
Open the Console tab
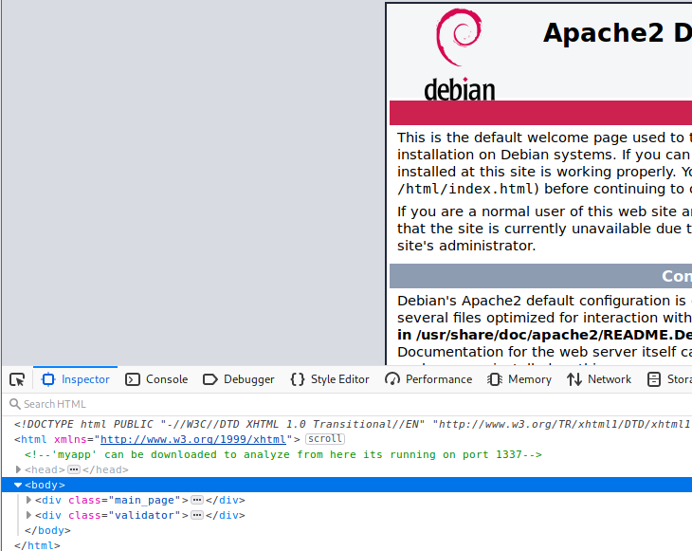point(156,379)
